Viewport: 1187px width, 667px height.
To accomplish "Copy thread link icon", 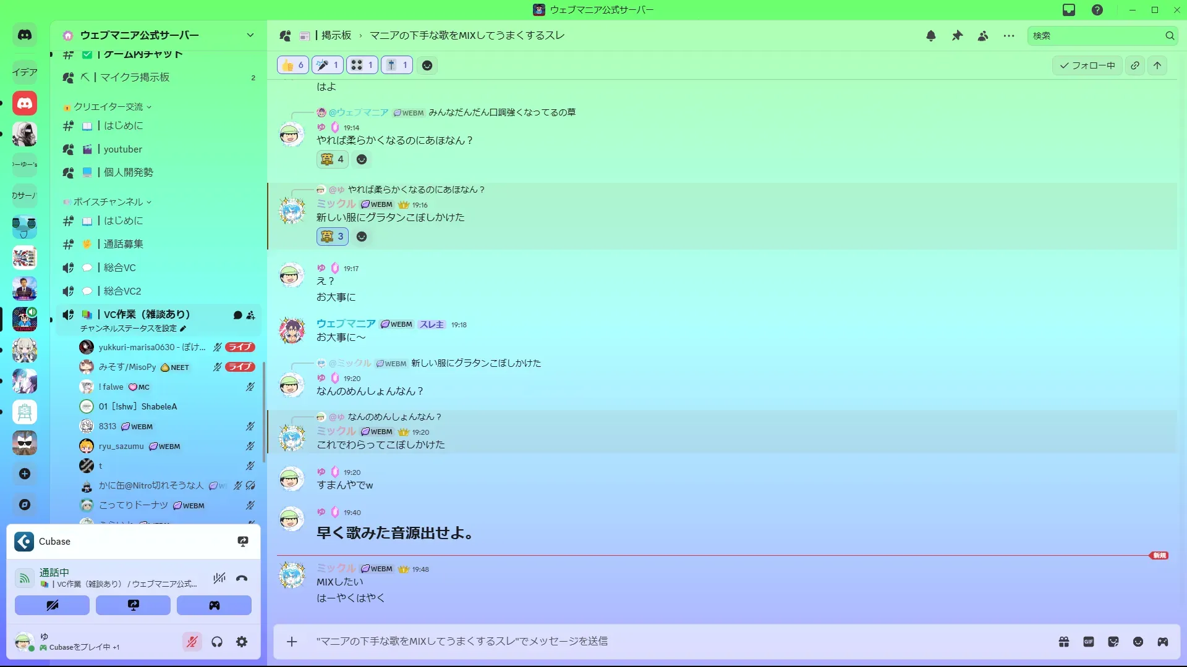I will (x=1135, y=65).
